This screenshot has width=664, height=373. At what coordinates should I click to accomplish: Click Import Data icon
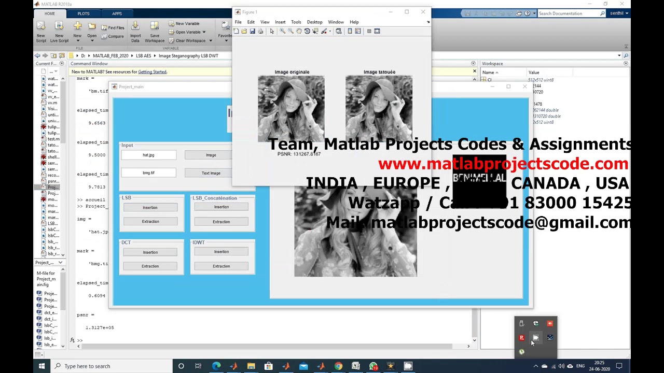point(135,26)
